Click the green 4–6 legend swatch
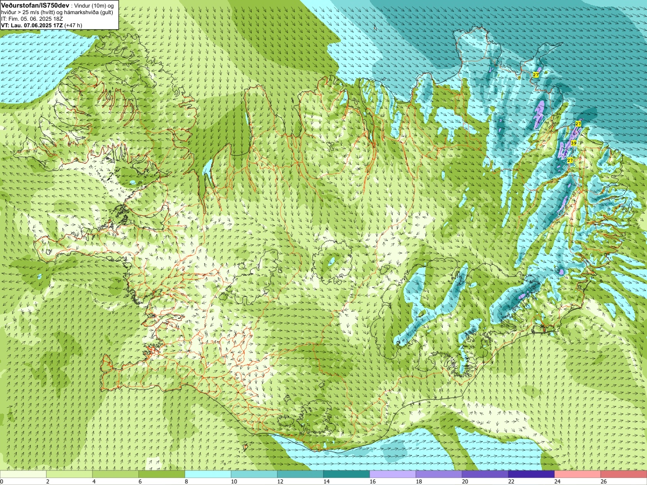647x485 pixels. 115,474
